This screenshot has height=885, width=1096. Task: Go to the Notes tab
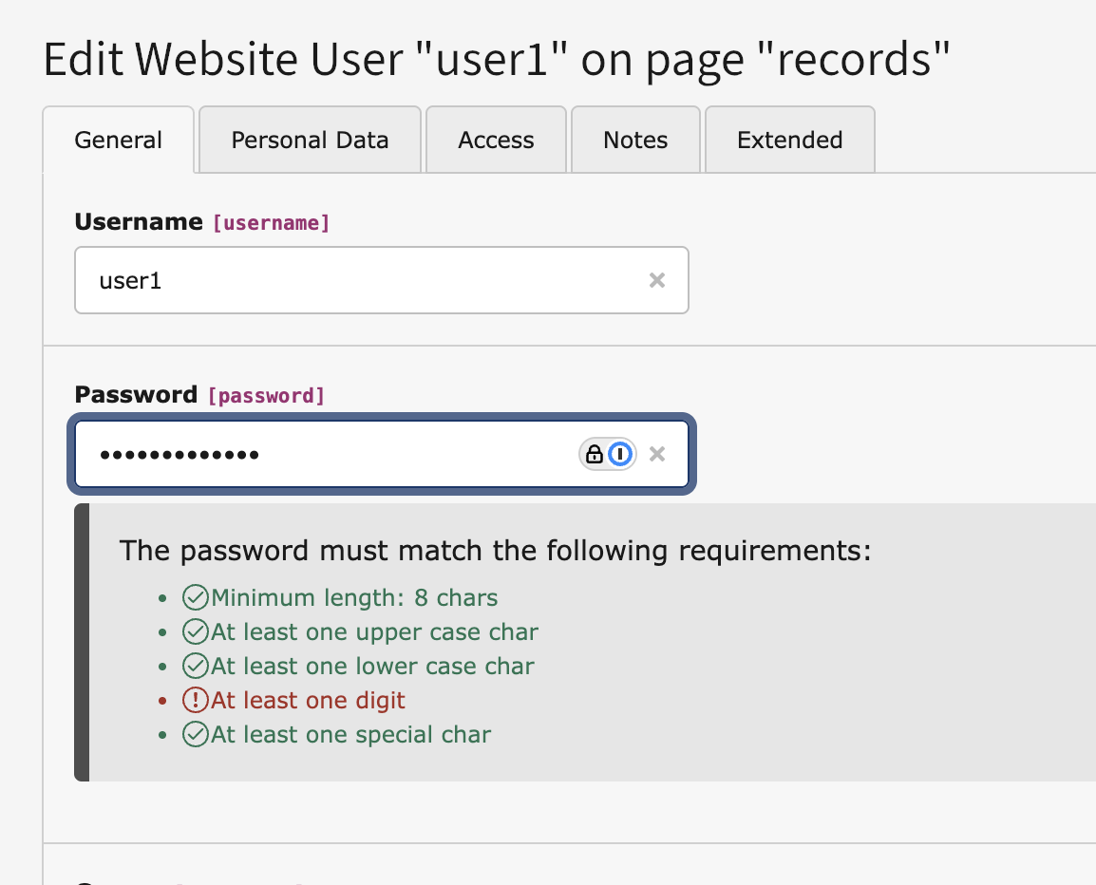pyautogui.click(x=635, y=141)
